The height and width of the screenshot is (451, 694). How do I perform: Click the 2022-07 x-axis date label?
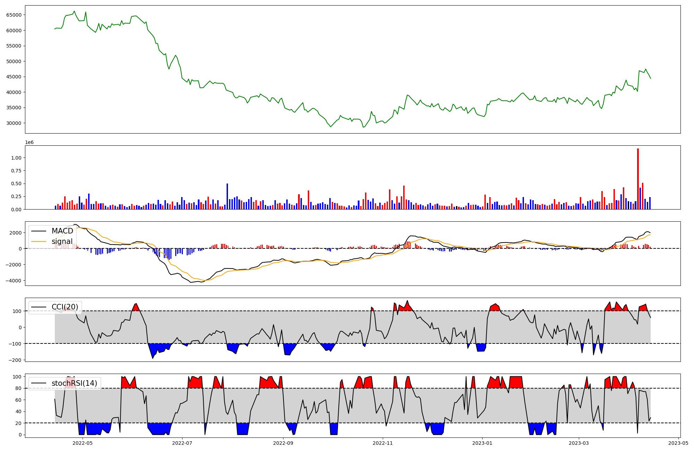(x=182, y=443)
